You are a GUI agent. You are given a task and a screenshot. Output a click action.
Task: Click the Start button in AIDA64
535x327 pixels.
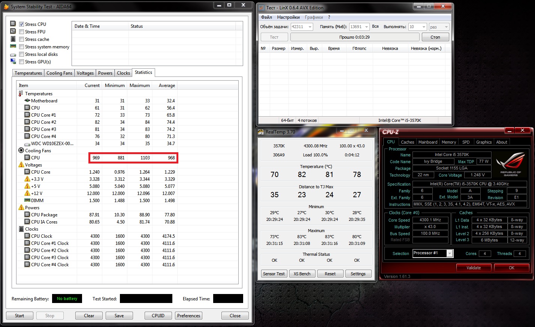click(19, 316)
